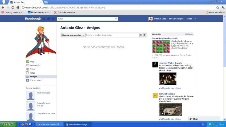This screenshot has height=127, width=226.
Task: Launch Chrome from quick launch
Action: click(22, 124)
